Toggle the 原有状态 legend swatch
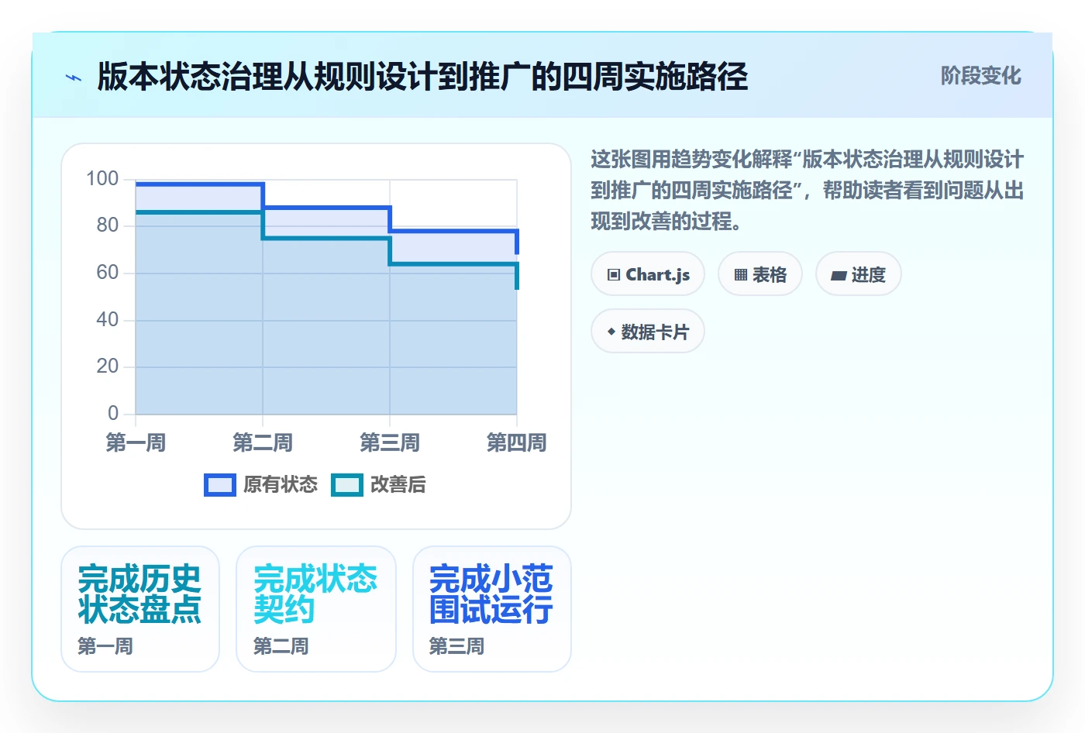The height and width of the screenshot is (733, 1085). tap(220, 485)
